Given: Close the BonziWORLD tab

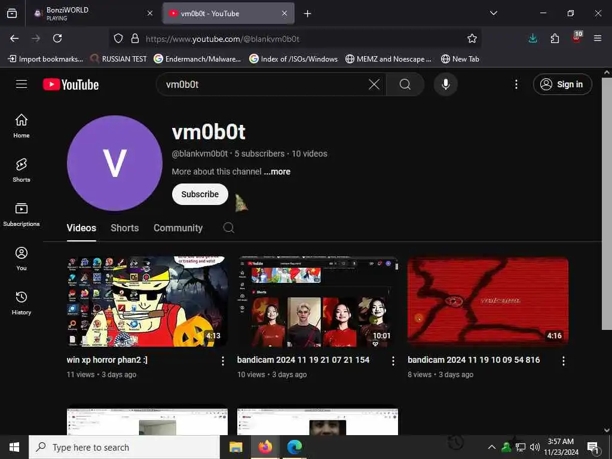Looking at the screenshot, I should [x=150, y=13].
